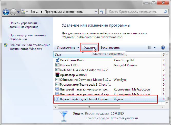Sort by the 'Имя' column header
Image resolution: width=171 pixels, height=125 pixels.
coord(83,54)
